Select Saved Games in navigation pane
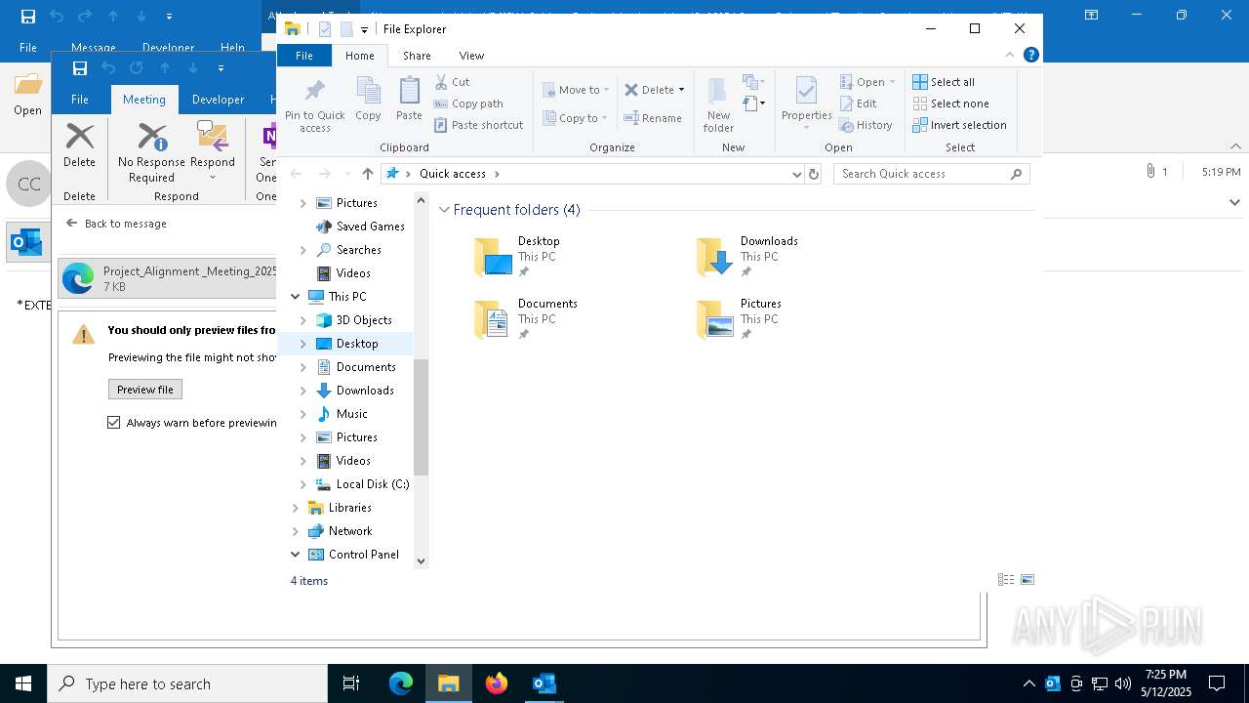 tap(370, 227)
